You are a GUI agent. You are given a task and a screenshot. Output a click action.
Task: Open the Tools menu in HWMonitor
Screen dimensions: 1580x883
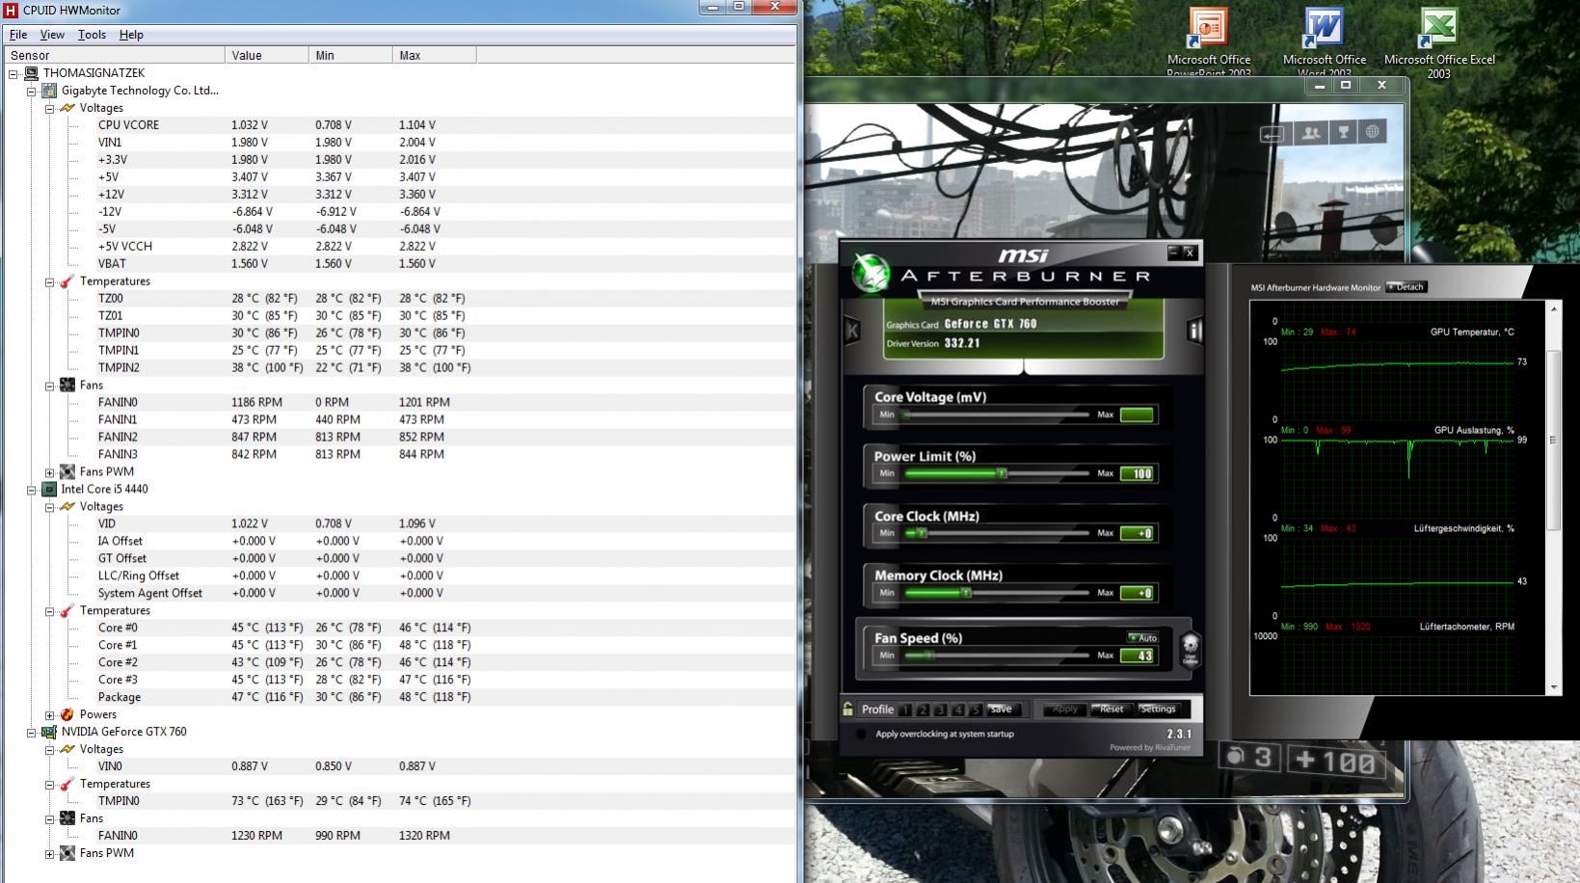92,35
